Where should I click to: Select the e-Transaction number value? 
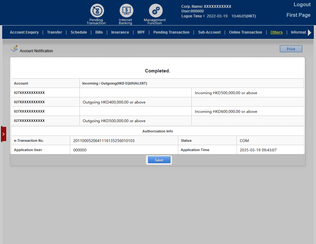point(104,141)
